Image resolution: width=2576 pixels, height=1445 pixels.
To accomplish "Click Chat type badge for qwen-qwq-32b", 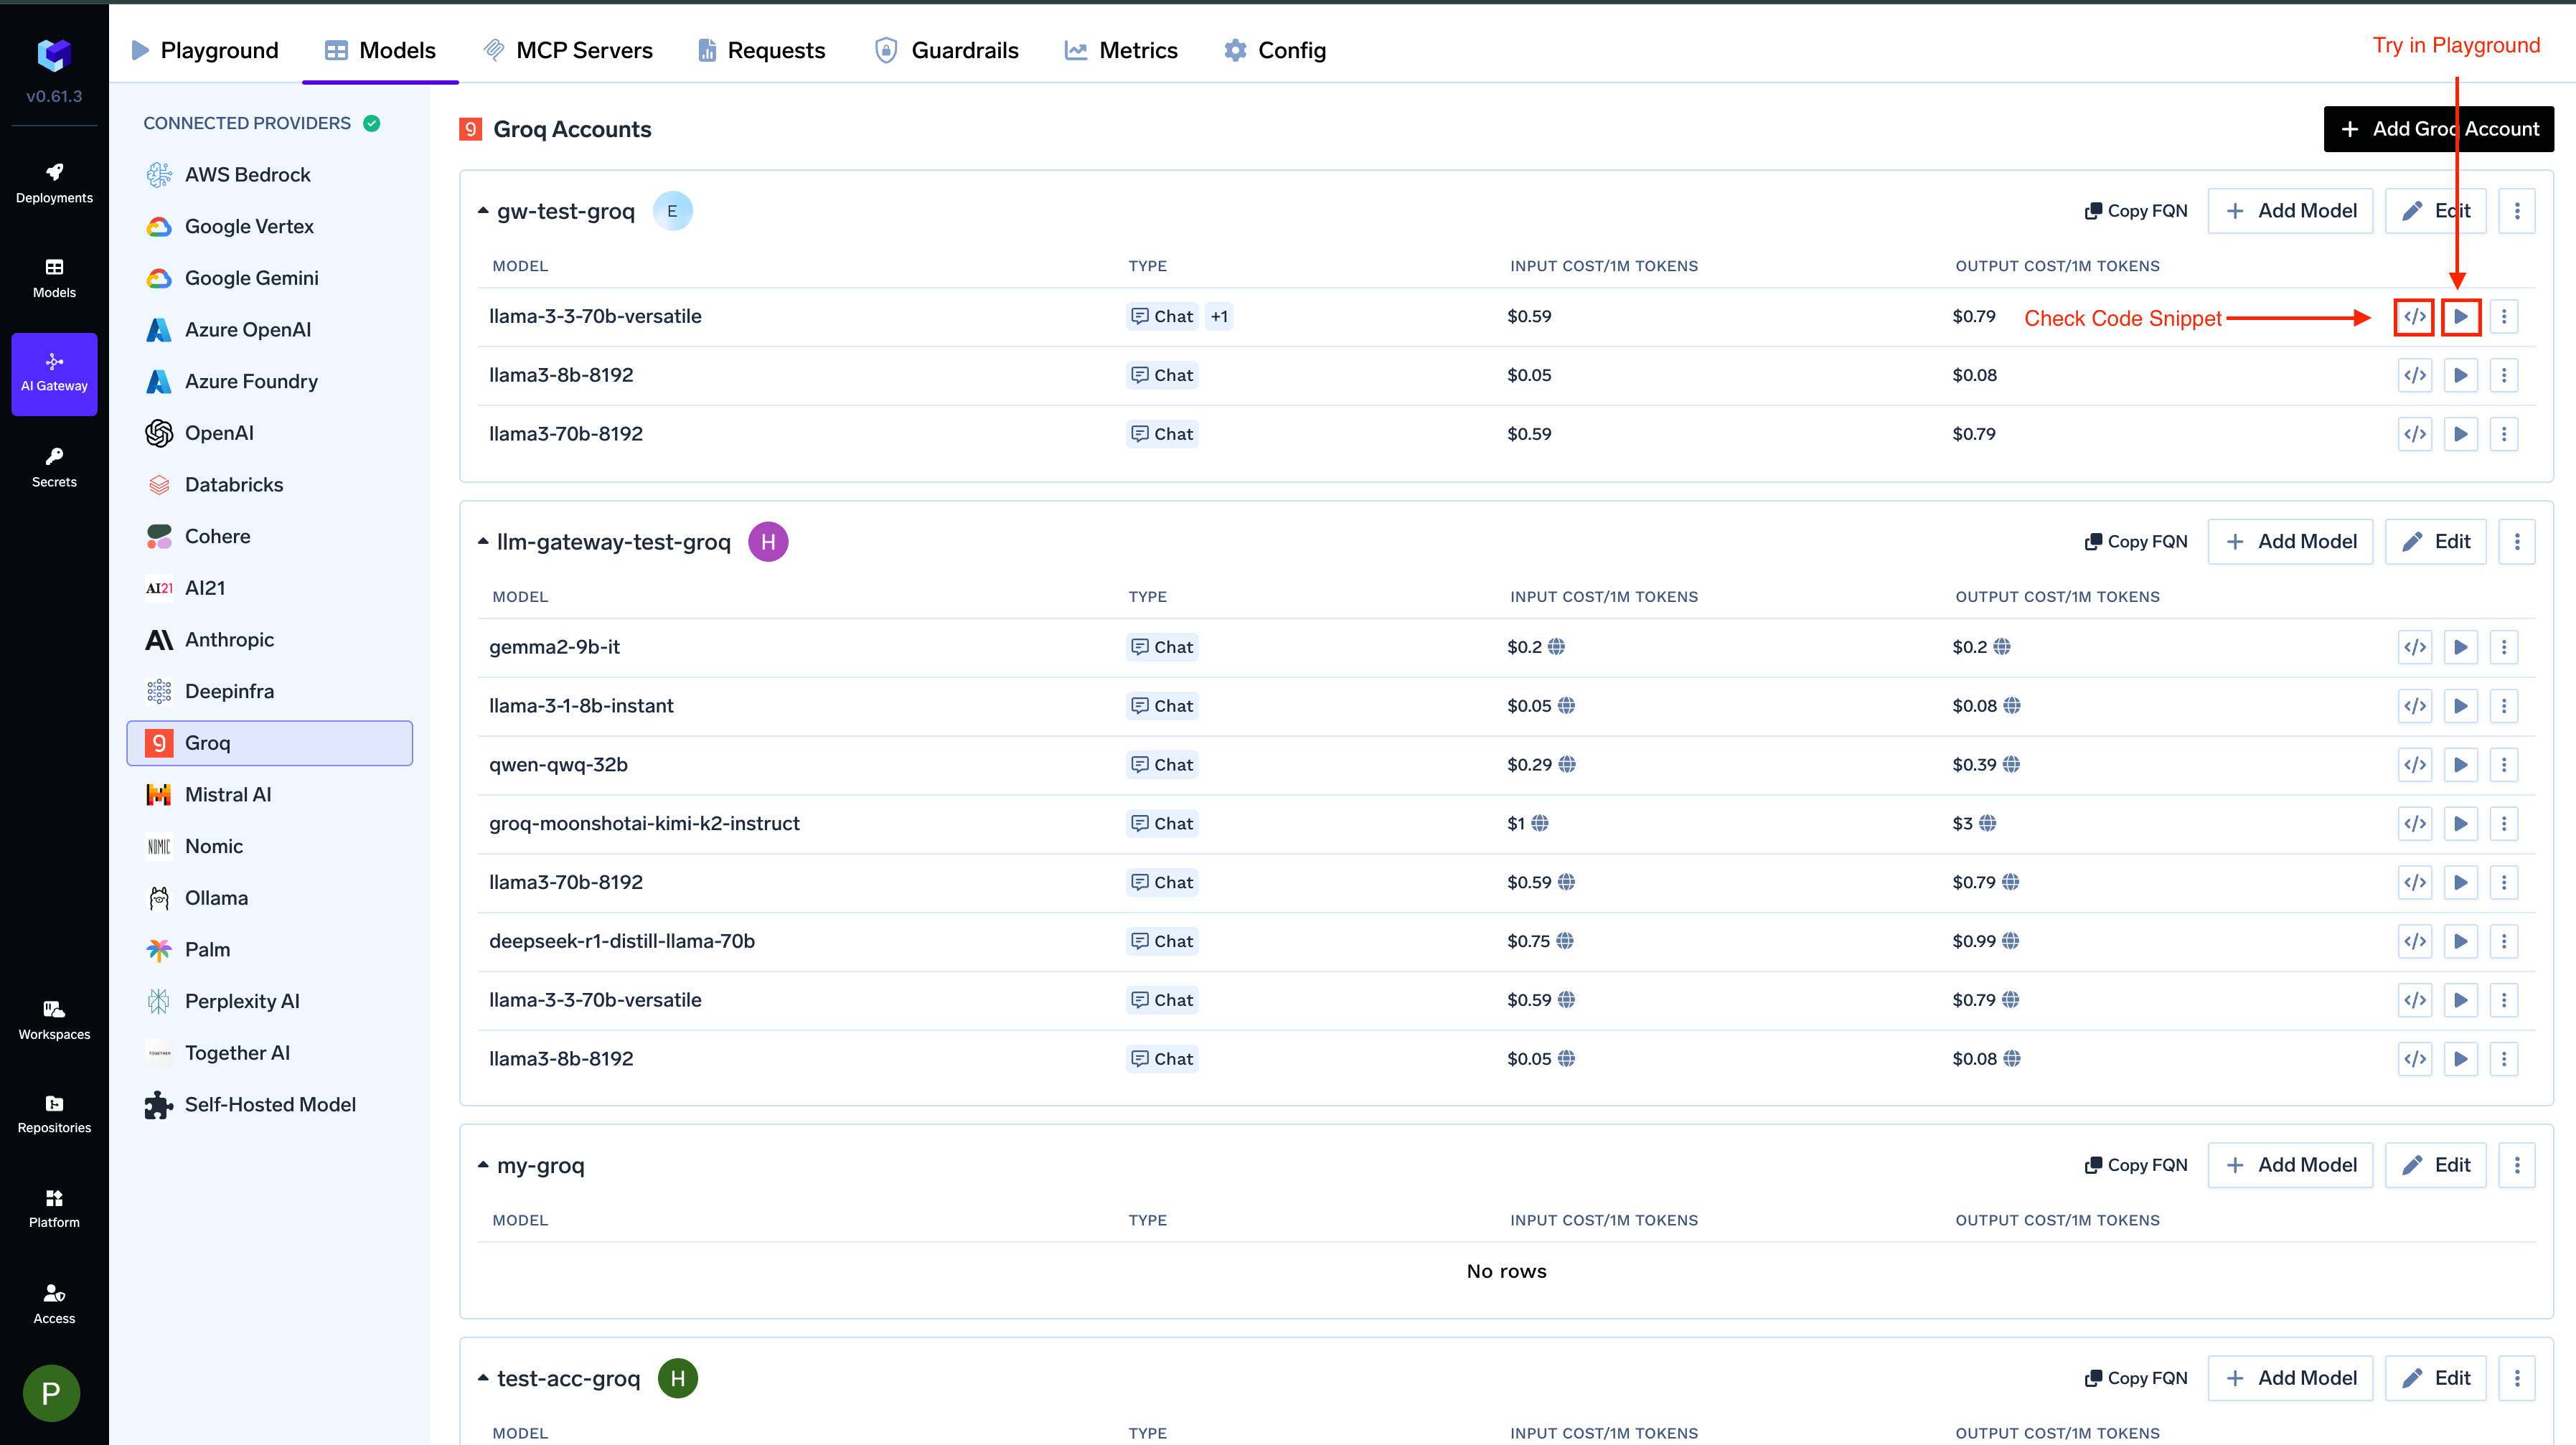I will pyautogui.click(x=1162, y=765).
